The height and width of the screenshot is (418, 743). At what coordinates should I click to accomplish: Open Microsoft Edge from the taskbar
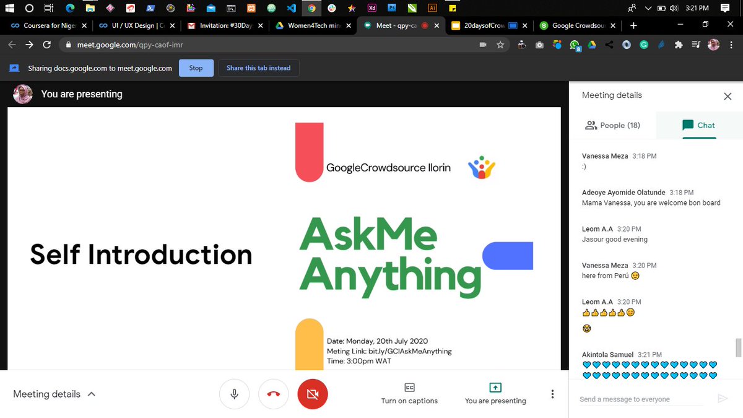click(69, 8)
